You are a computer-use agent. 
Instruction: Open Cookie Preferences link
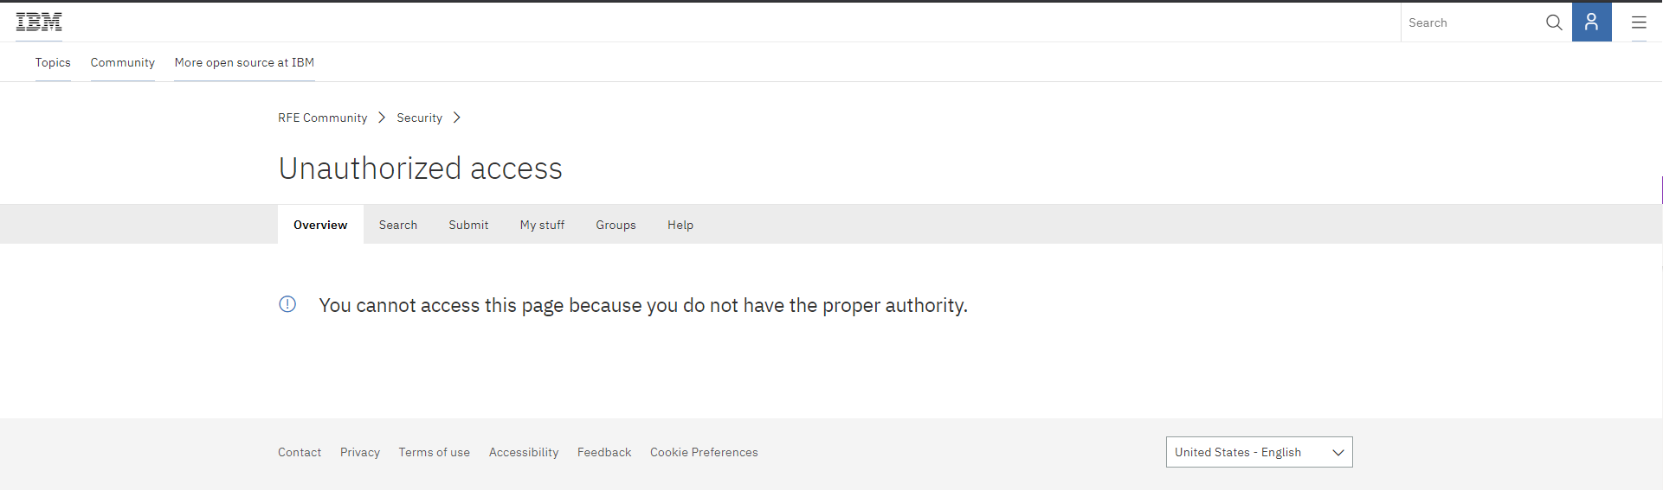coord(704,452)
